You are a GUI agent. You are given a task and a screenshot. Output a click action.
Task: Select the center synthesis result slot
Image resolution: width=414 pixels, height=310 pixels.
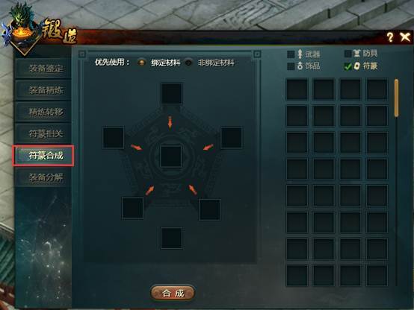(x=171, y=156)
